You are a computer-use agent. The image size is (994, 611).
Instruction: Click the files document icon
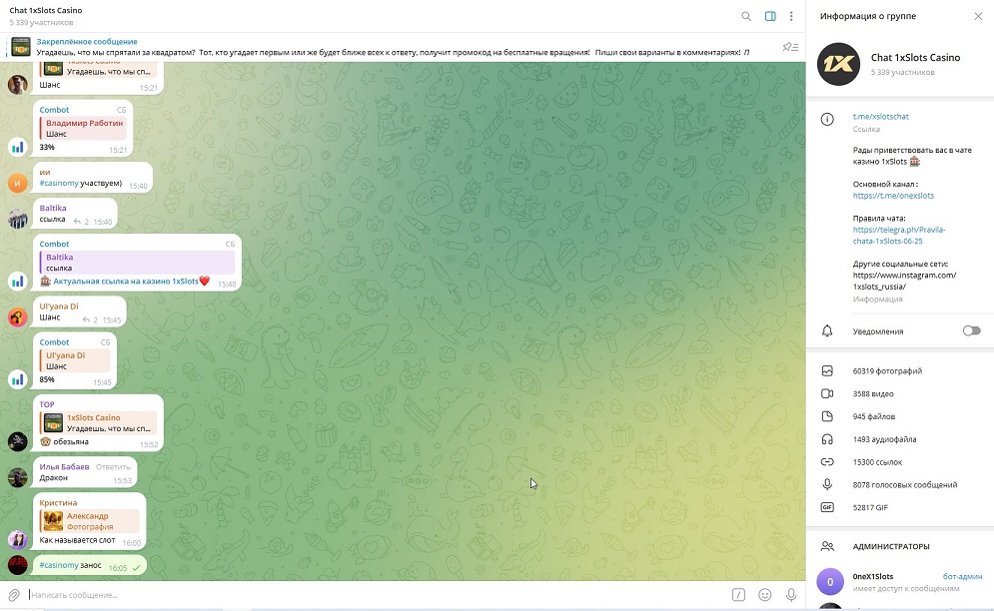(827, 416)
